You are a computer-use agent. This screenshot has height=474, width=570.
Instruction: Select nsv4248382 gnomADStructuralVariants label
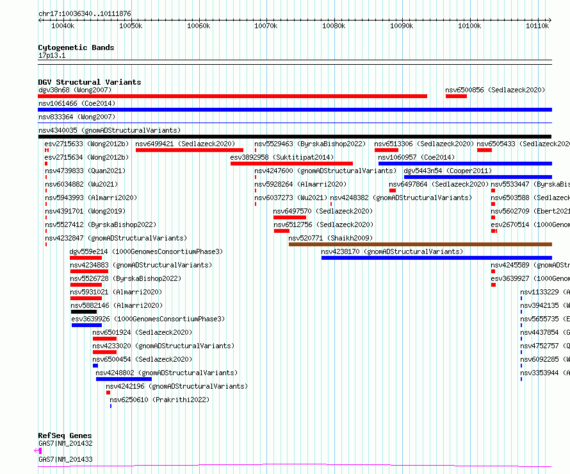pos(401,198)
